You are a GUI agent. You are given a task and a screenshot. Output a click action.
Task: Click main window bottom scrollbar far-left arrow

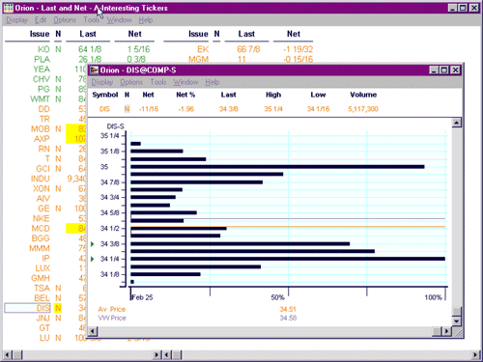click(x=8, y=355)
